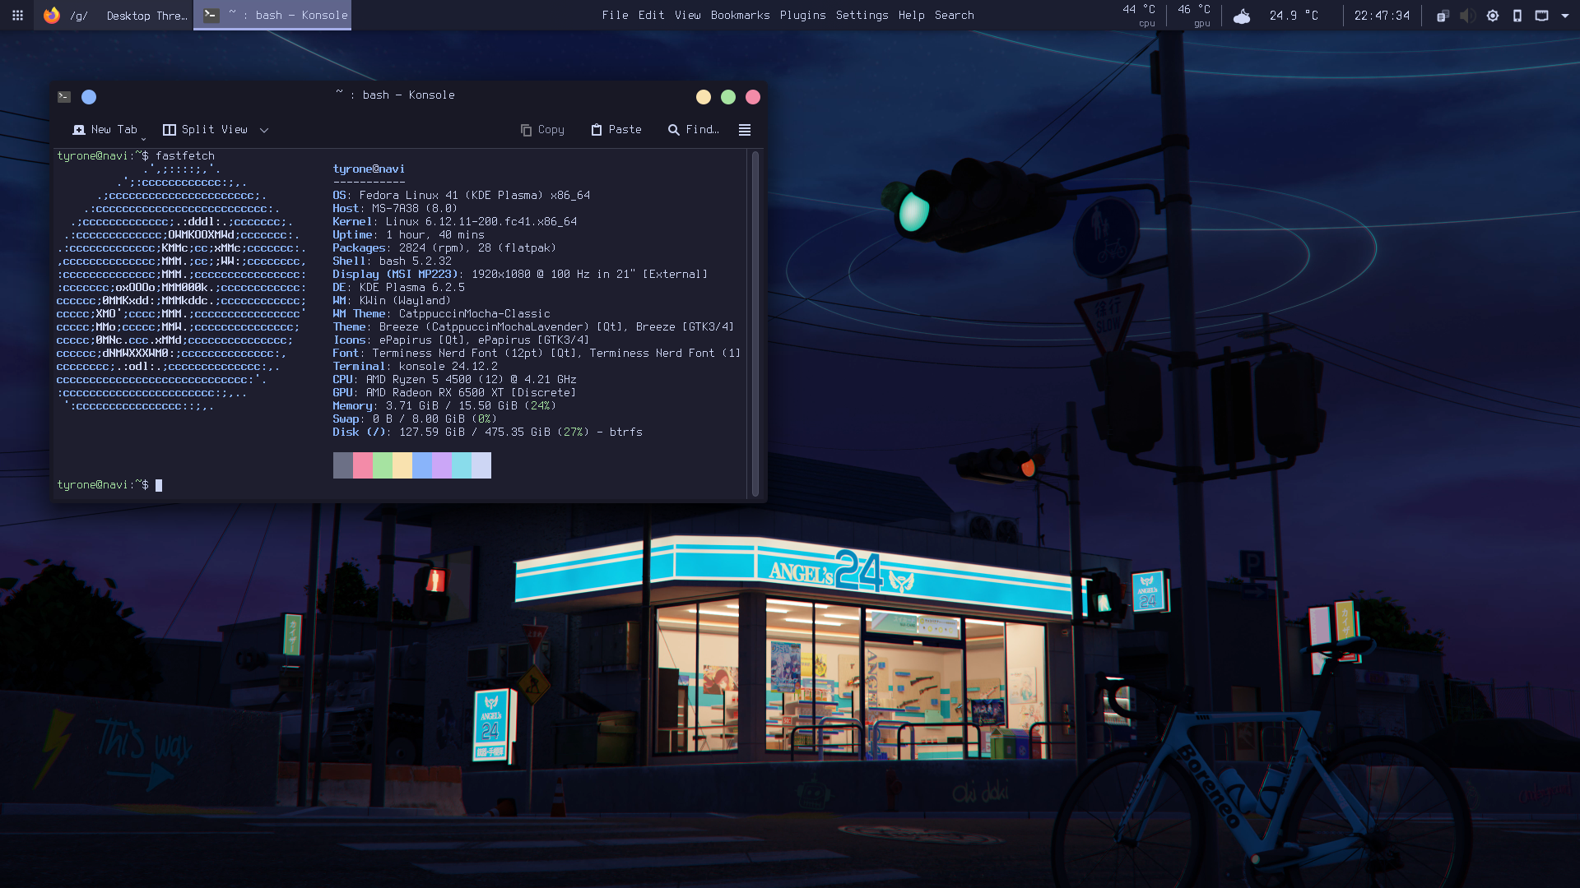Image resolution: width=1580 pixels, height=888 pixels.
Task: Expand hidden system tray icons arrow
Action: click(x=1565, y=16)
